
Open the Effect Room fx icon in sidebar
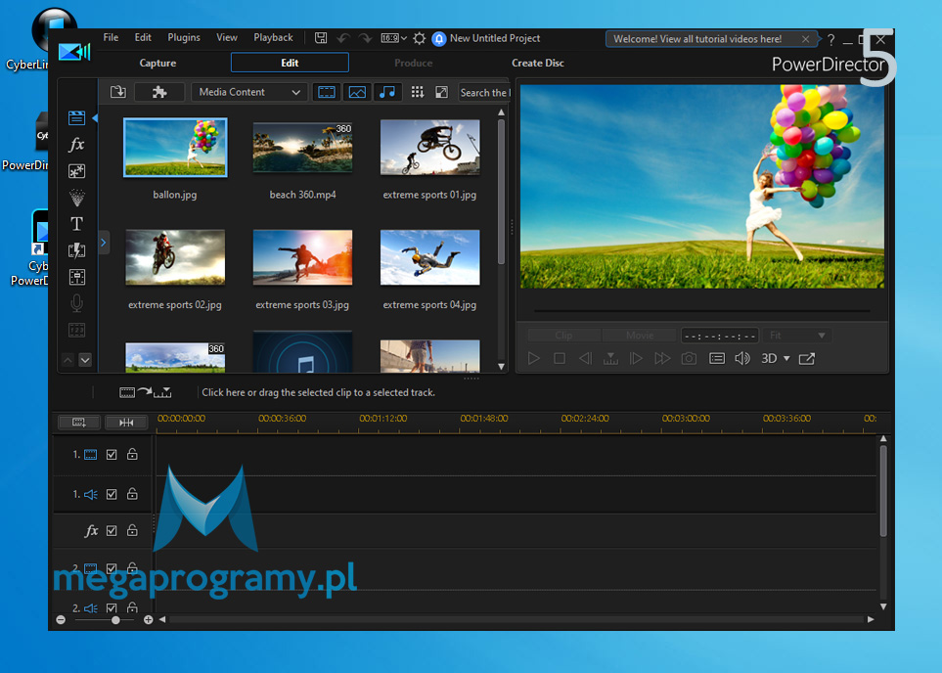(x=77, y=144)
